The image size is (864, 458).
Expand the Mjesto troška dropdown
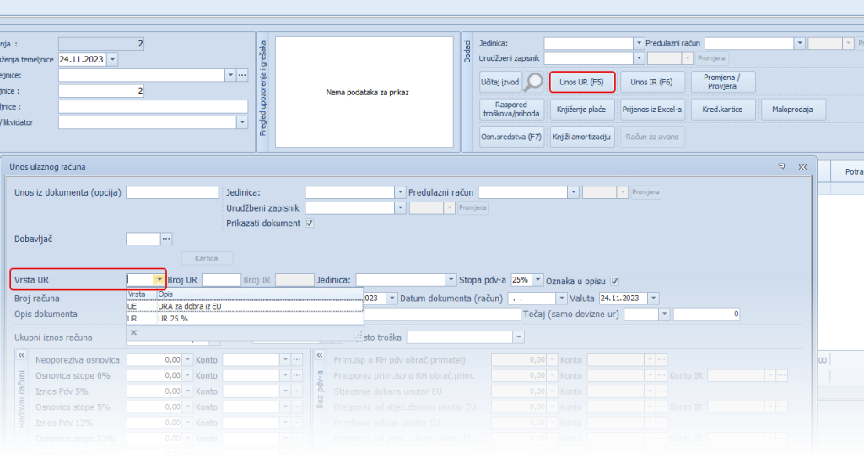(518, 337)
